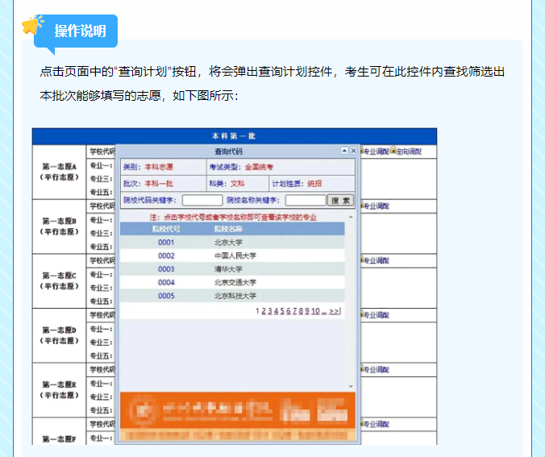Close the 查询代码 popup with the X icon
The height and width of the screenshot is (457, 545).
353,151
